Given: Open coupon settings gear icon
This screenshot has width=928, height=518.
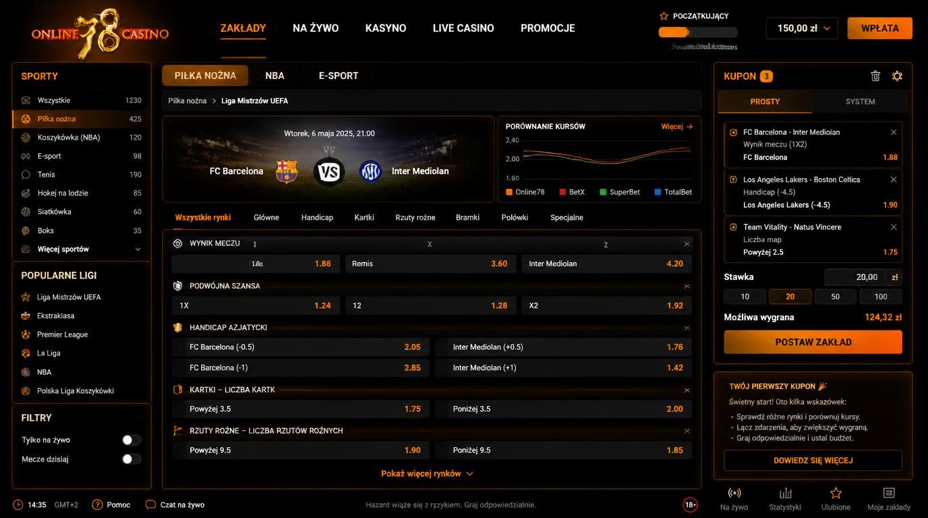Looking at the screenshot, I should (897, 76).
